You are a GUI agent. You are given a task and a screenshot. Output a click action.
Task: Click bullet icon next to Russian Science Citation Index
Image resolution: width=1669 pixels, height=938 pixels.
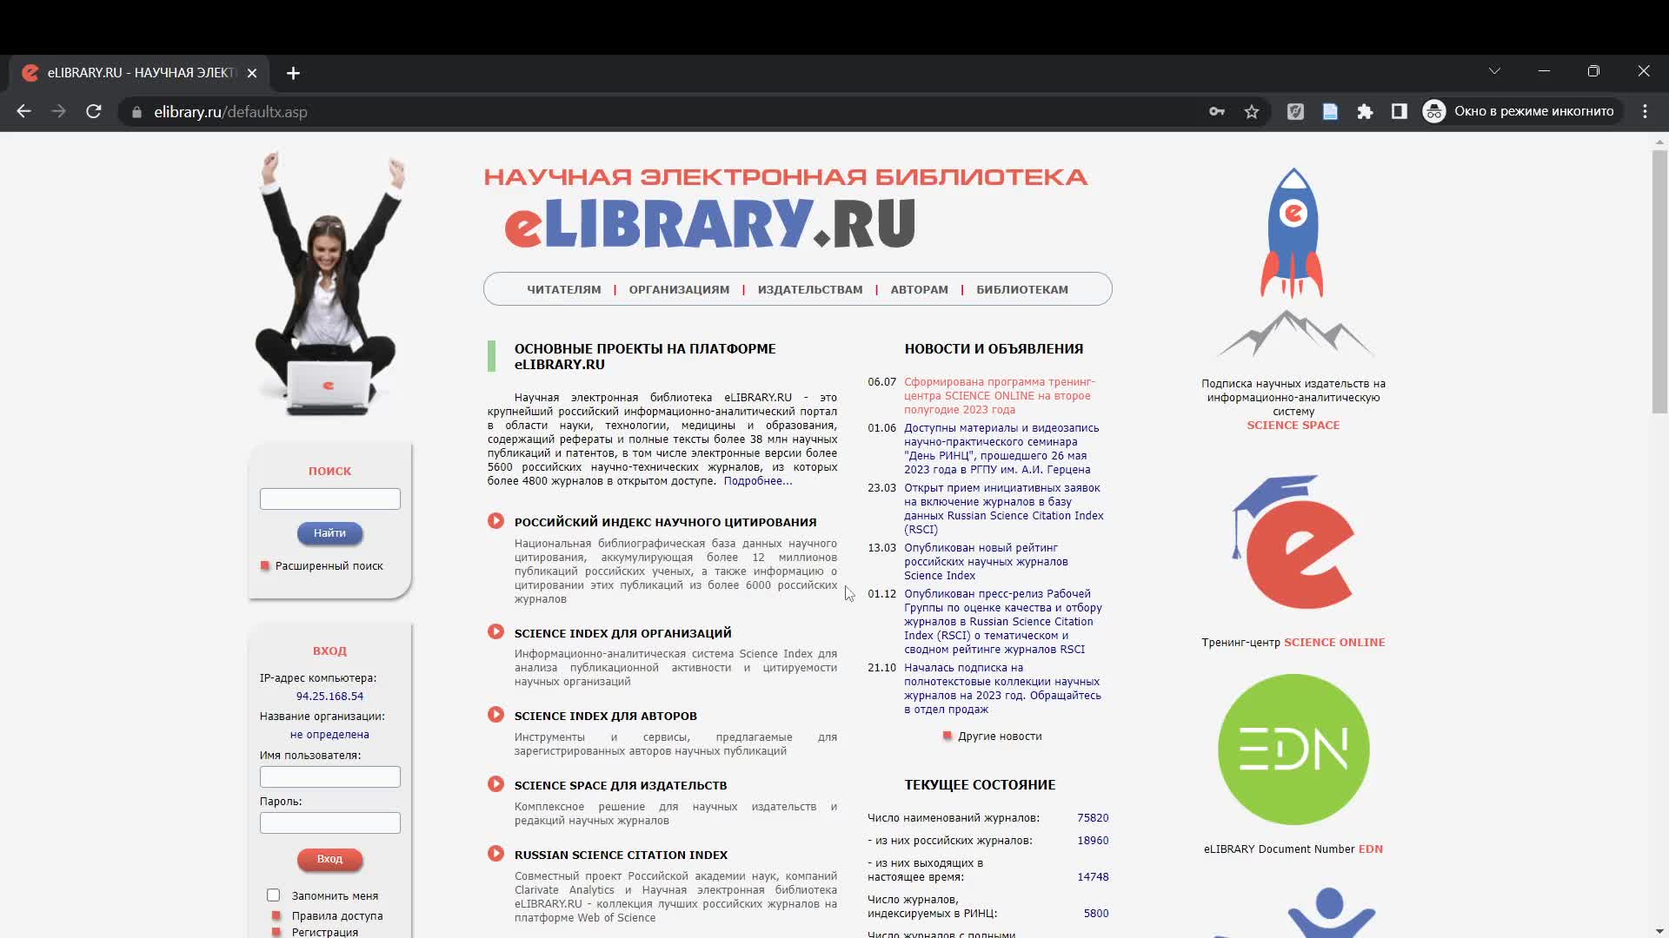pyautogui.click(x=495, y=854)
